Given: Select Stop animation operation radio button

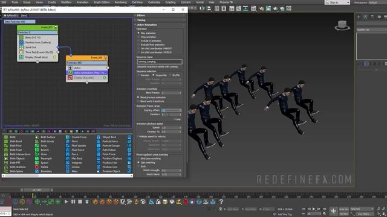Looking at the screenshot, I should (138, 37).
